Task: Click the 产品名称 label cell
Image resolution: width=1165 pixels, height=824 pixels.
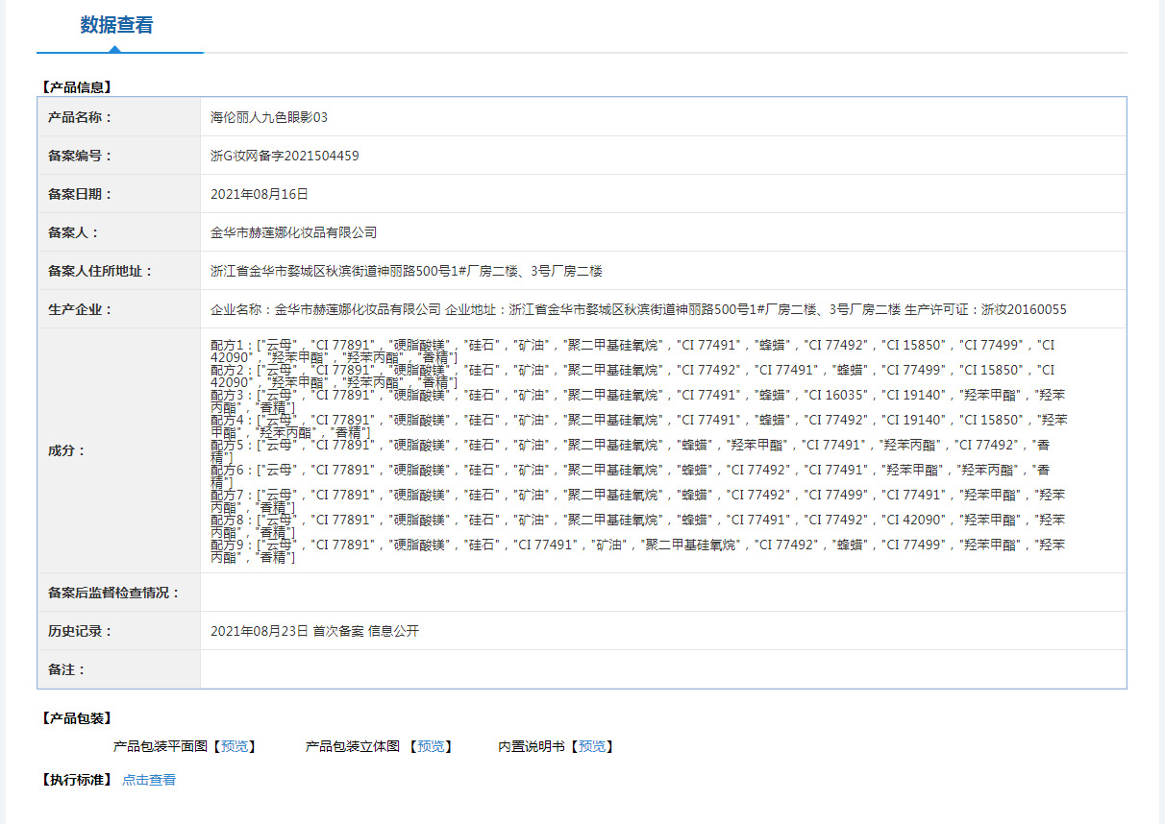Action: 119,117
